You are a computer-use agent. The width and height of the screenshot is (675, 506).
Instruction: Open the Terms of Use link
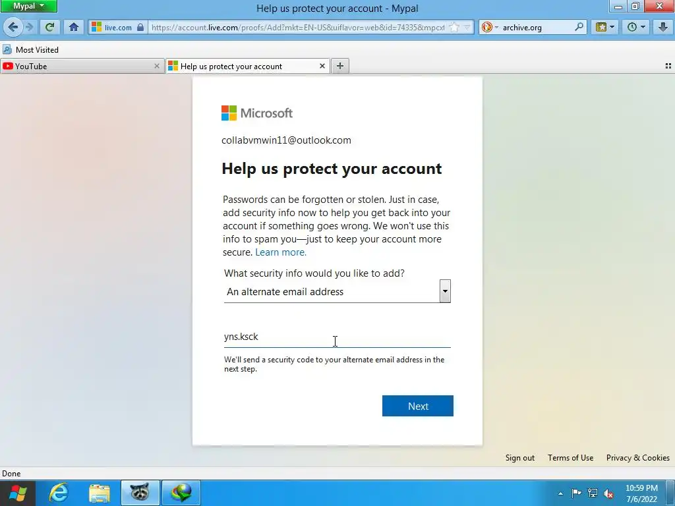tap(570, 458)
